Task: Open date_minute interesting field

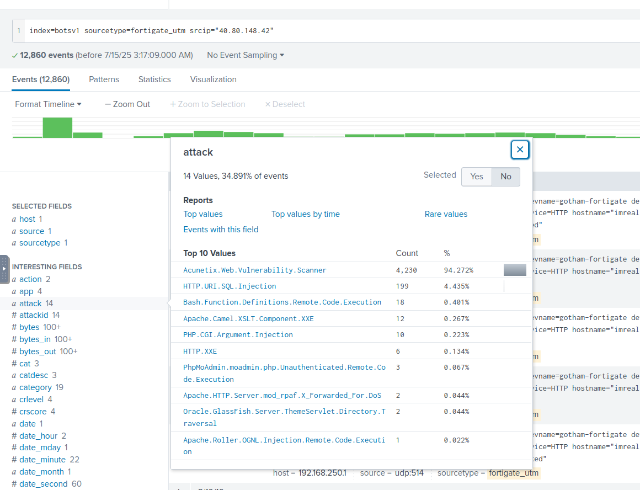Action: (x=42, y=459)
